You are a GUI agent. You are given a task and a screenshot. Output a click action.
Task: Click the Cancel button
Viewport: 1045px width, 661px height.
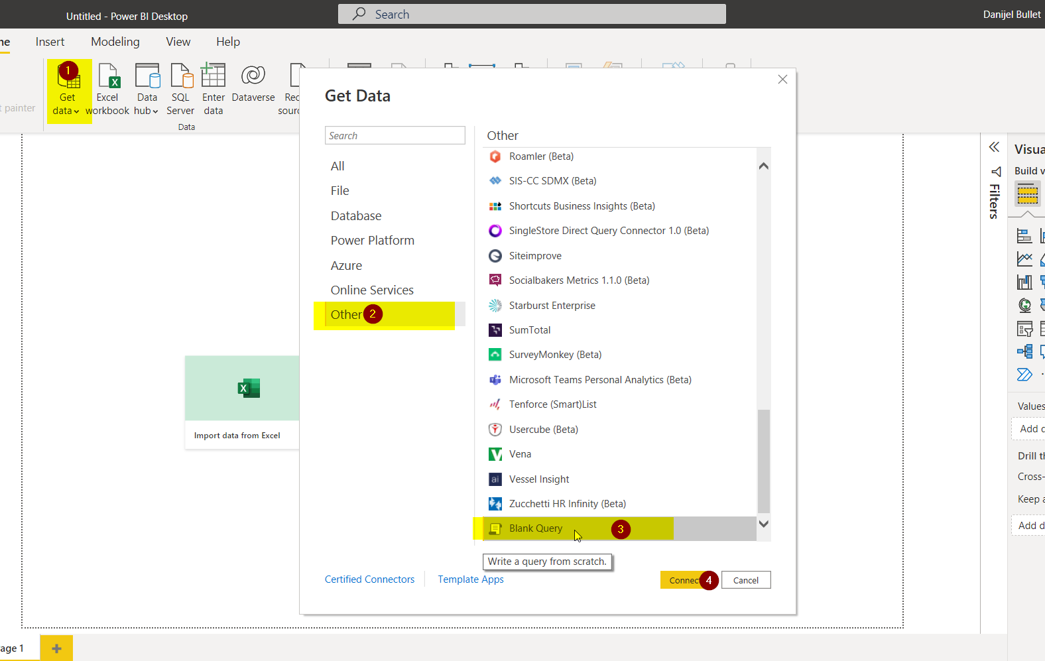(x=746, y=580)
